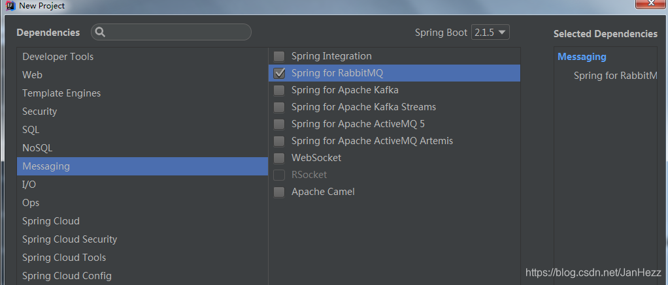The width and height of the screenshot is (668, 285).
Task: Choose the Spring Cloud Config category
Action: (x=142, y=276)
